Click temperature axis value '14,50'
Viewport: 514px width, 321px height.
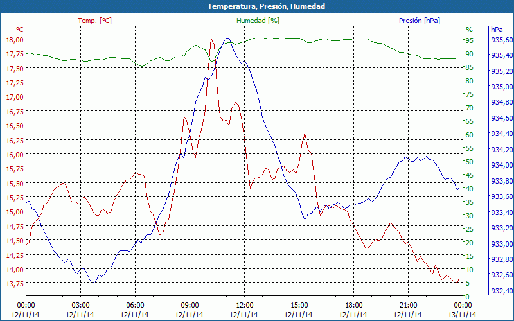click(15, 240)
